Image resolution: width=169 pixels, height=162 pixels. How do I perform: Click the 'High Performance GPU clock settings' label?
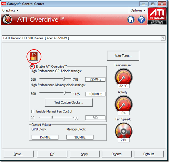[x=56, y=71]
